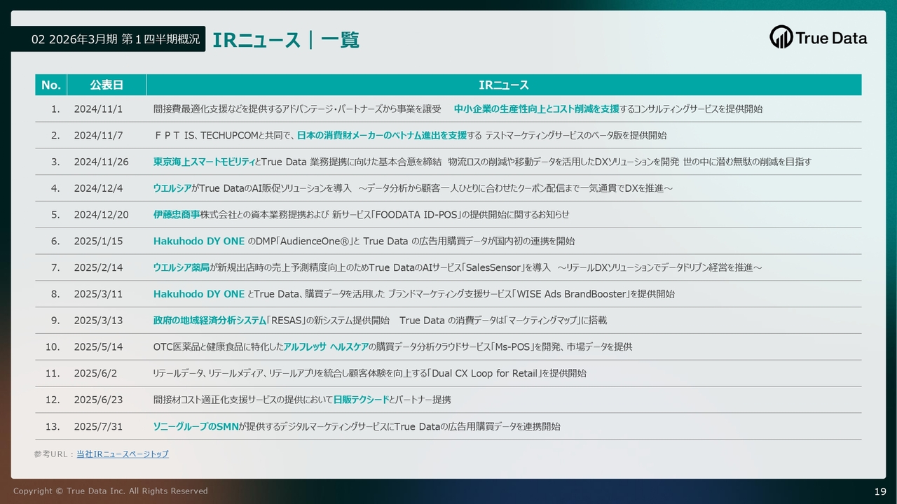Click ウエルシア in the AI販促ソリューション news row
The width and height of the screenshot is (897, 504).
(x=172, y=188)
